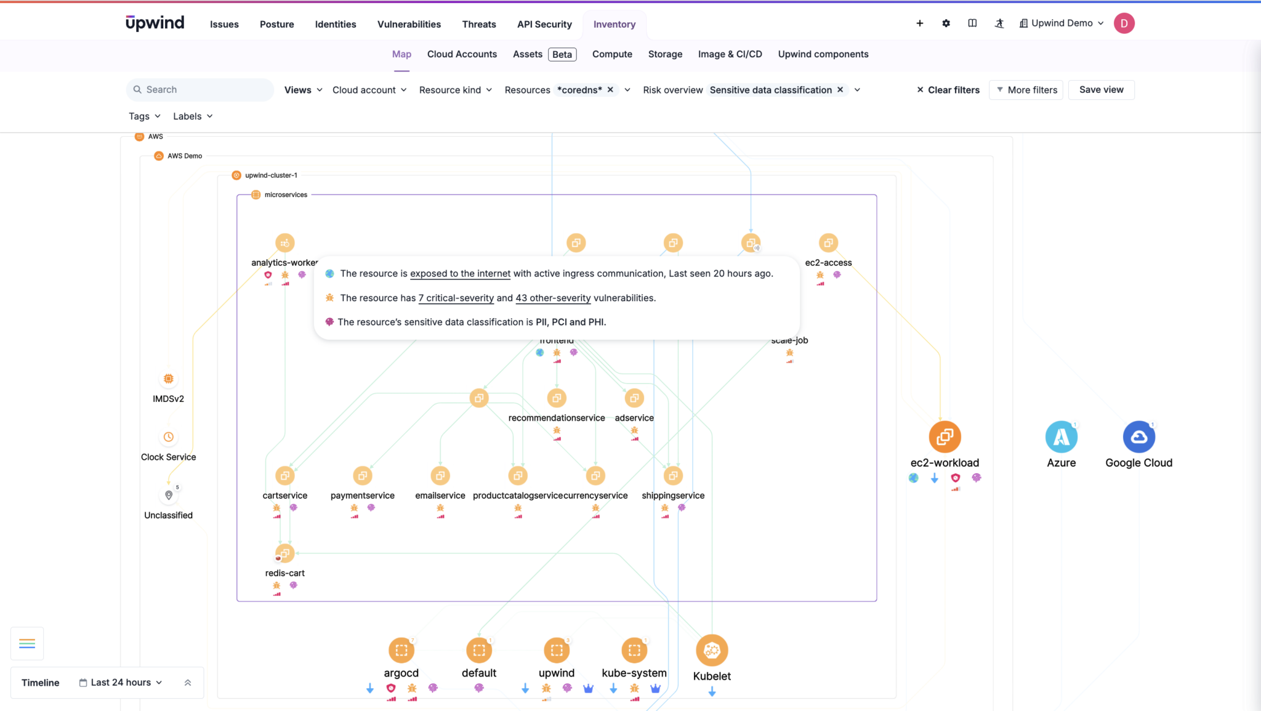The width and height of the screenshot is (1261, 711).
Task: Expand the Resource kind dropdown
Action: point(456,90)
